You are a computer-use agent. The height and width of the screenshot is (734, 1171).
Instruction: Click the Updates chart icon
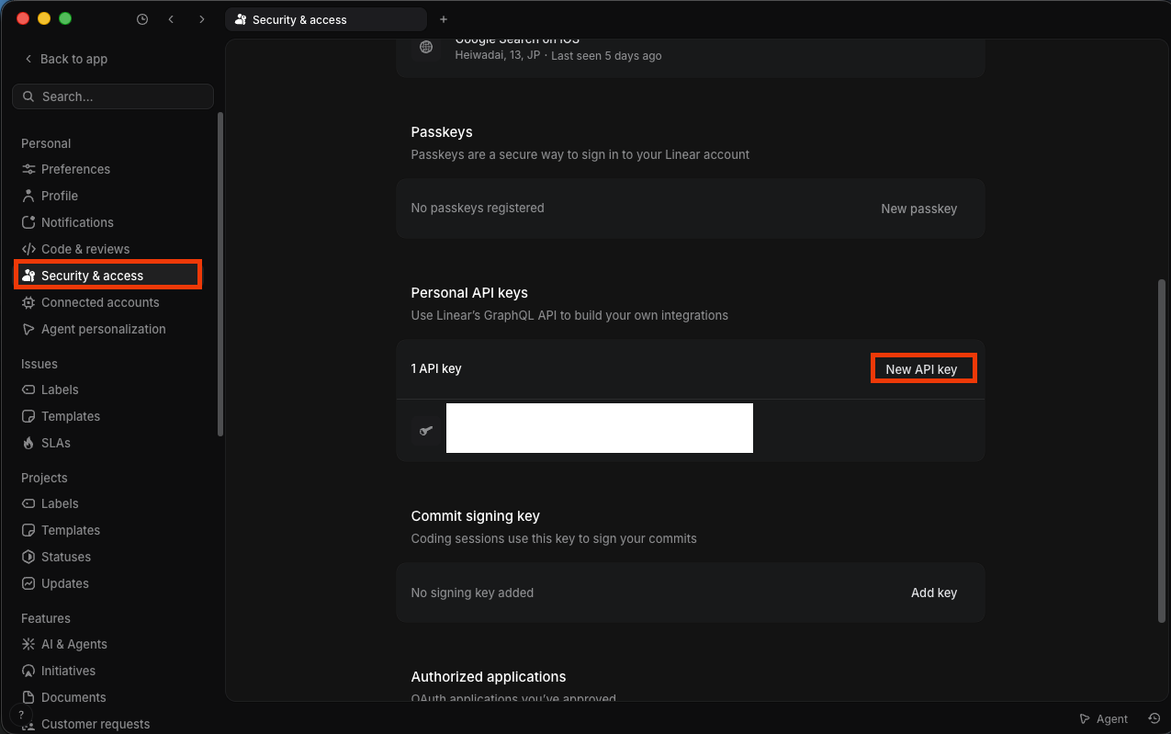pyautogui.click(x=28, y=583)
